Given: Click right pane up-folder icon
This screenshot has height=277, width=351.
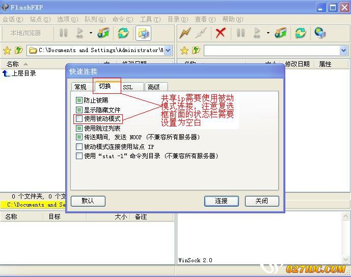Looking at the screenshot, I should pos(196,50).
